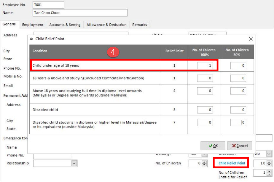
Task: Click the Employee No. field
Action: 48,5
